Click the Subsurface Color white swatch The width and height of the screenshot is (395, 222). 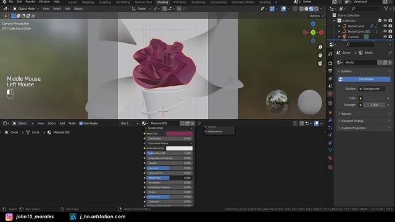(180, 148)
